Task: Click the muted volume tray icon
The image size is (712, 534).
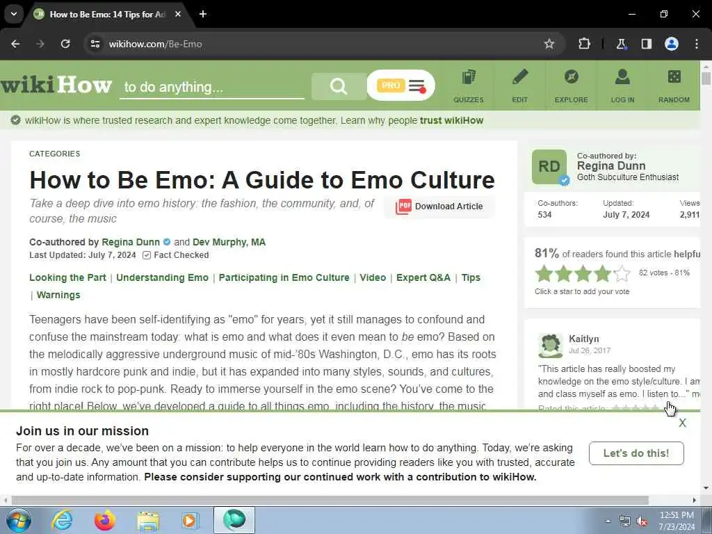Action: [642, 521]
